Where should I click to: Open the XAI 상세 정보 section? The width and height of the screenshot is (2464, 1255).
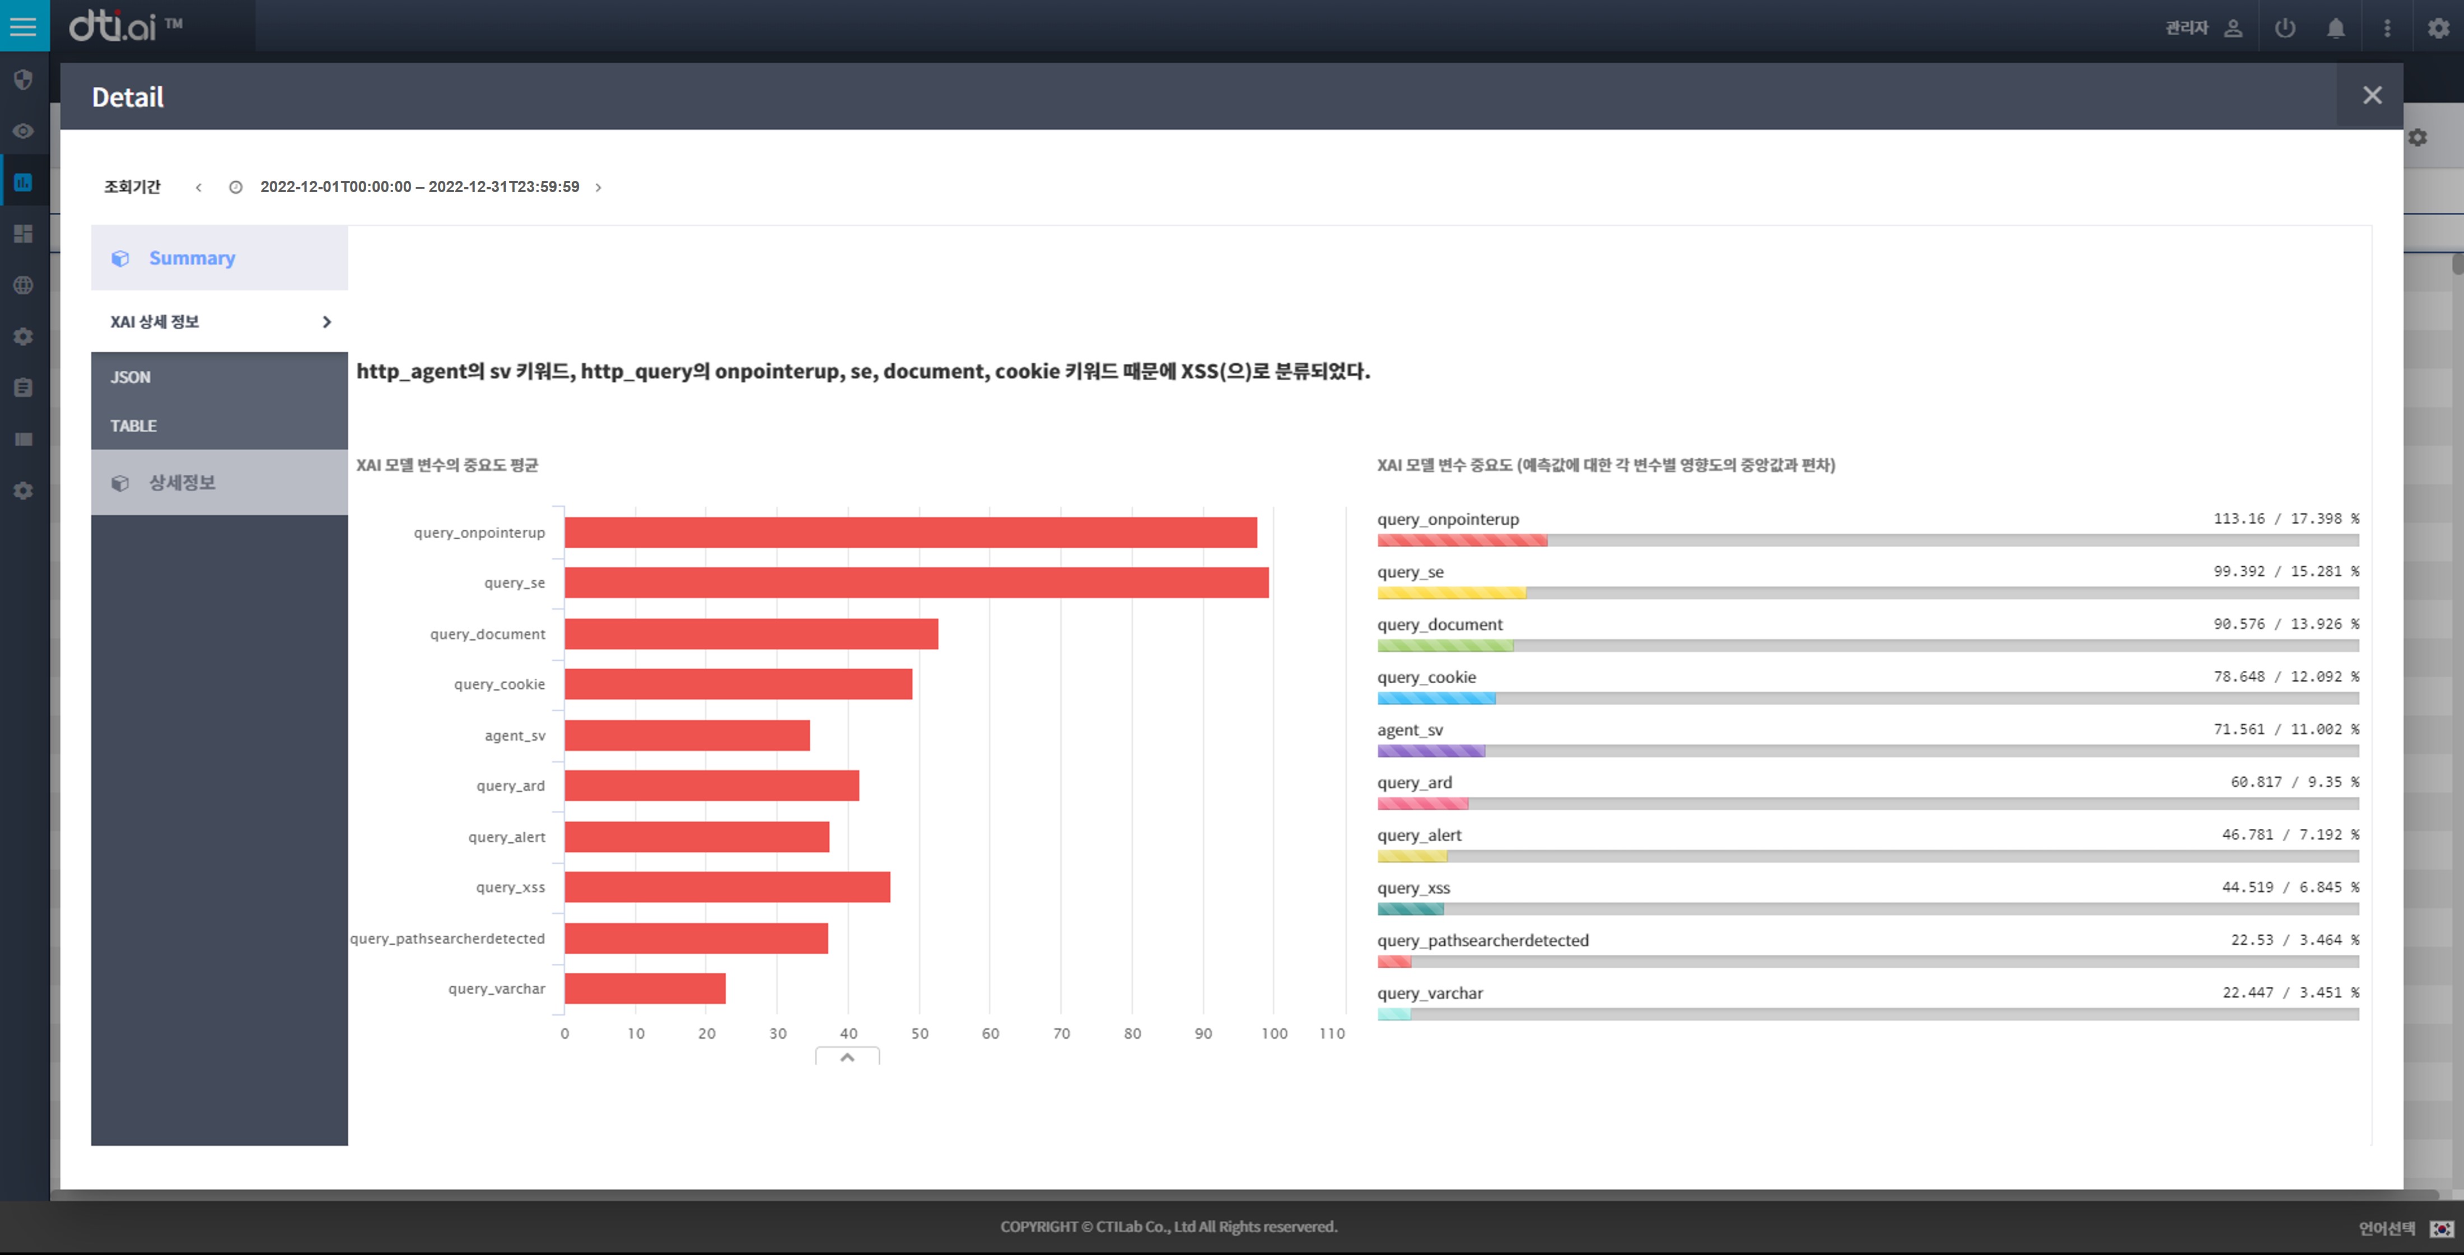(220, 323)
